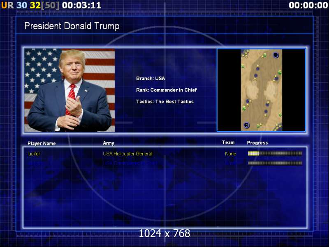329x247 pixels.
Task: Click the green supply icon beside the unnumbered start marker
Action: coord(265,55)
